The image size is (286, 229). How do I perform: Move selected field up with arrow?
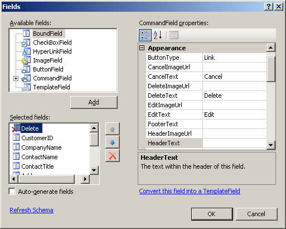tap(112, 129)
